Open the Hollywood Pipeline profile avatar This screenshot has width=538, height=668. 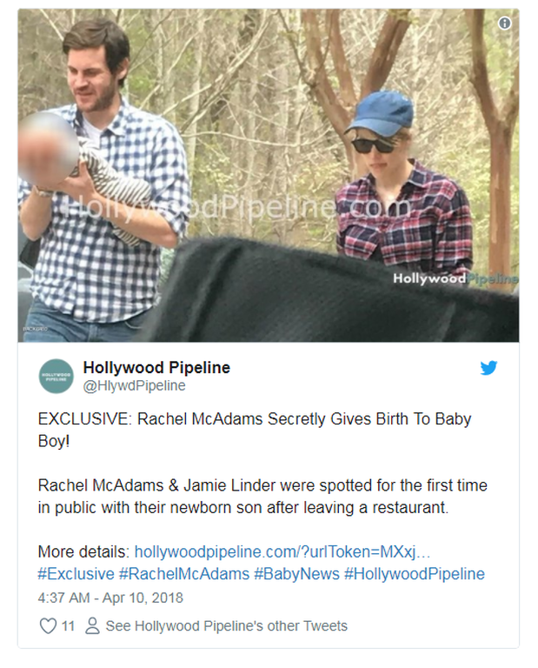[56, 376]
